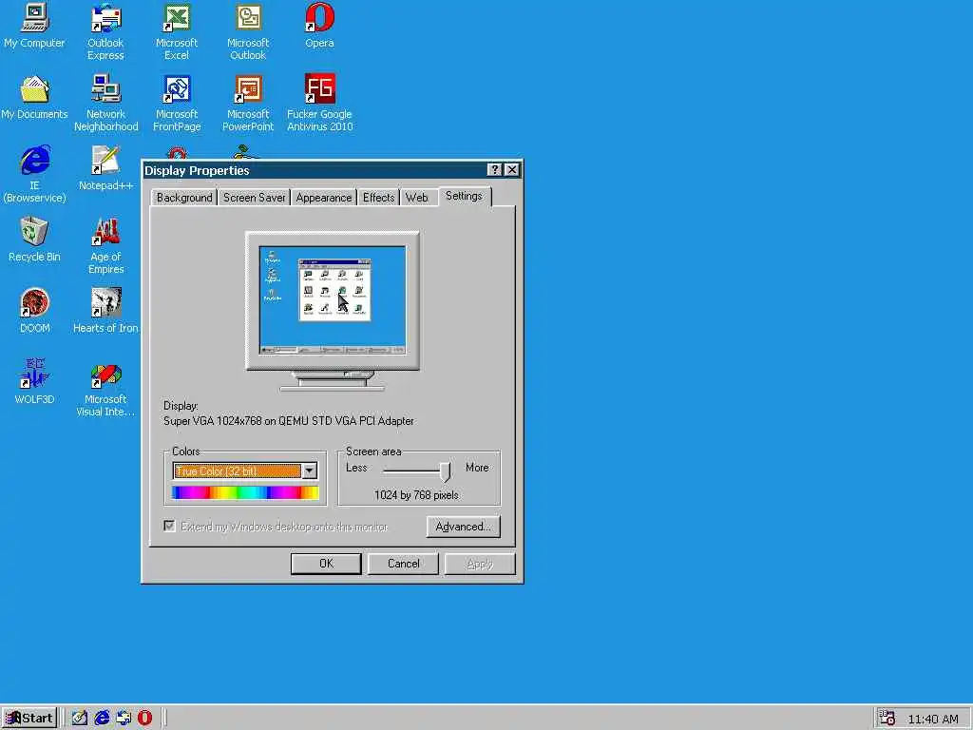Open Microsoft Visual InterDev shortcut
The height and width of the screenshot is (730, 973).
pos(105,388)
